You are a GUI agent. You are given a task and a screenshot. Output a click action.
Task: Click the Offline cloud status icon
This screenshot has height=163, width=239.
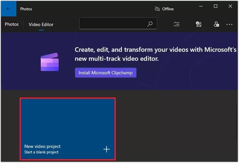pos(157,9)
